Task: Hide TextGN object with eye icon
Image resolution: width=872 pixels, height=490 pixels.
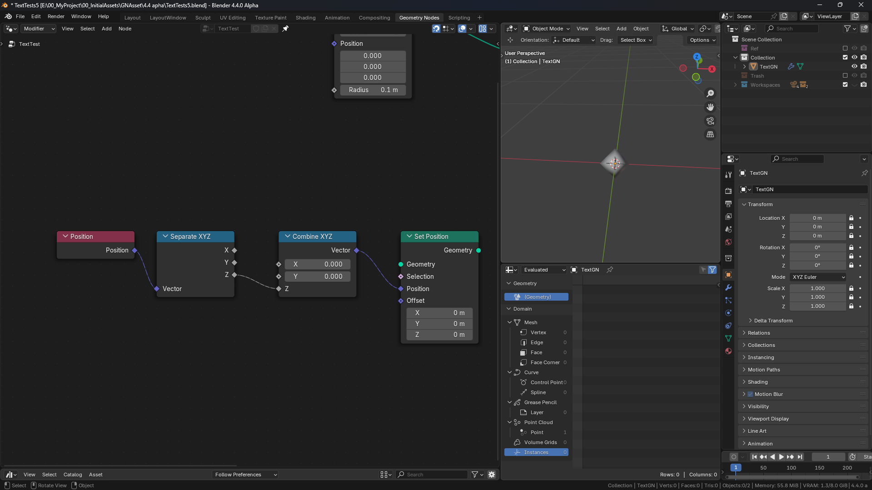Action: pos(854,66)
